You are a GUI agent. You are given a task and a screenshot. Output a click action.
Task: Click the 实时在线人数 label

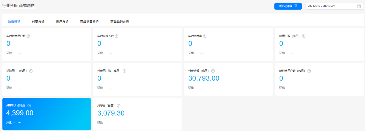106,36
